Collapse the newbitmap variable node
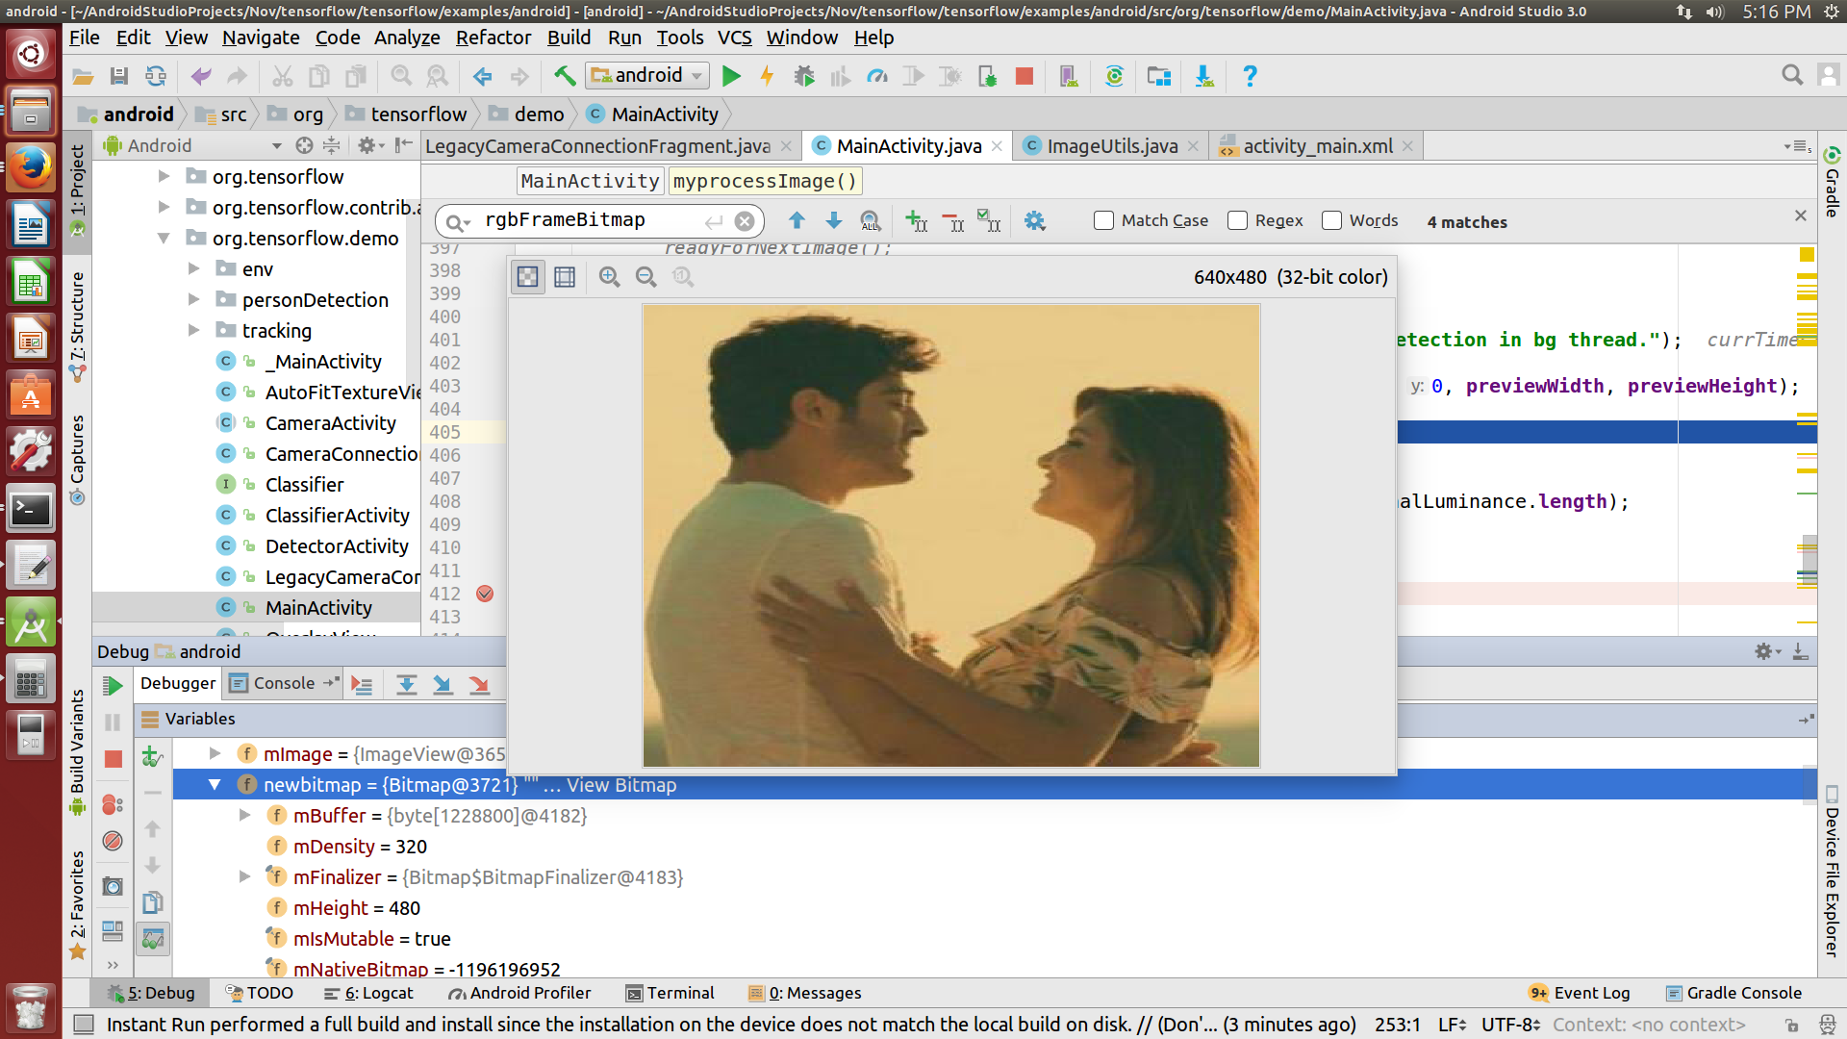 (215, 784)
